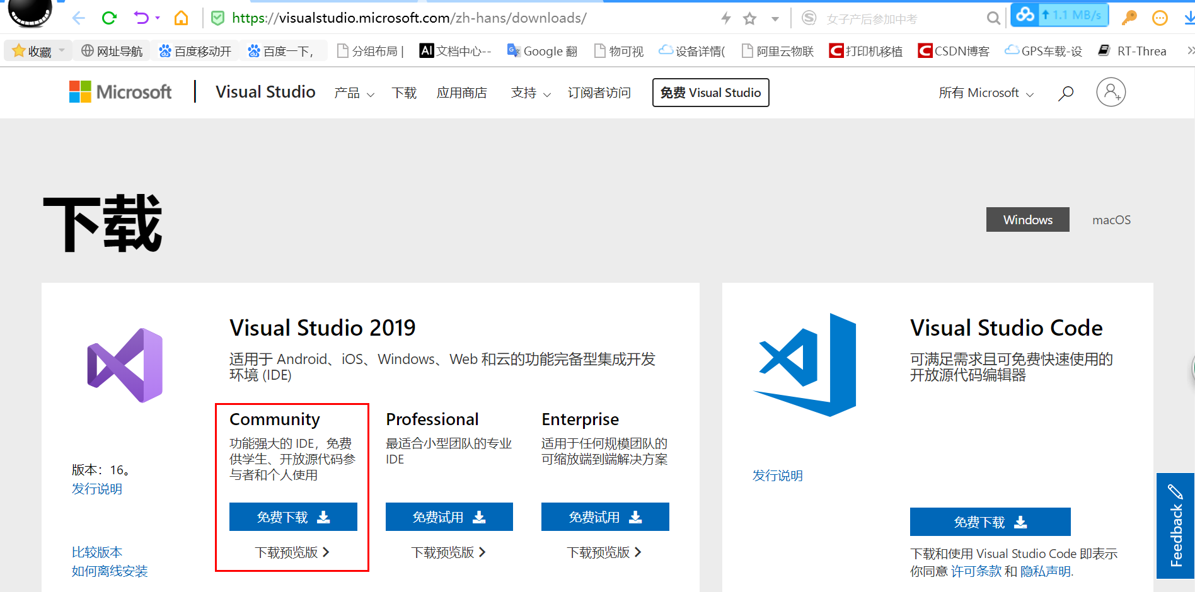Open the 网址导航 bookmark
This screenshot has height=592, width=1195.
pyautogui.click(x=112, y=51)
